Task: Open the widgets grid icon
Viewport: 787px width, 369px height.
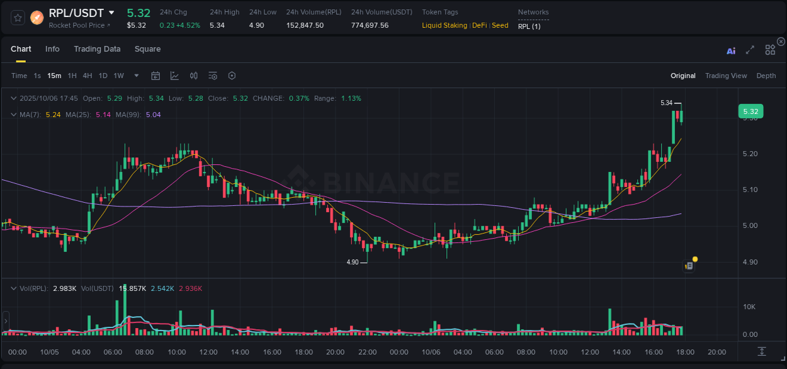Action: pos(770,50)
